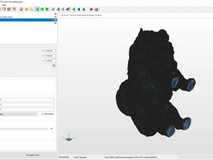Click the lowest 0.00 mm field
213x160 pixels.
pyautogui.click(x=50, y=61)
